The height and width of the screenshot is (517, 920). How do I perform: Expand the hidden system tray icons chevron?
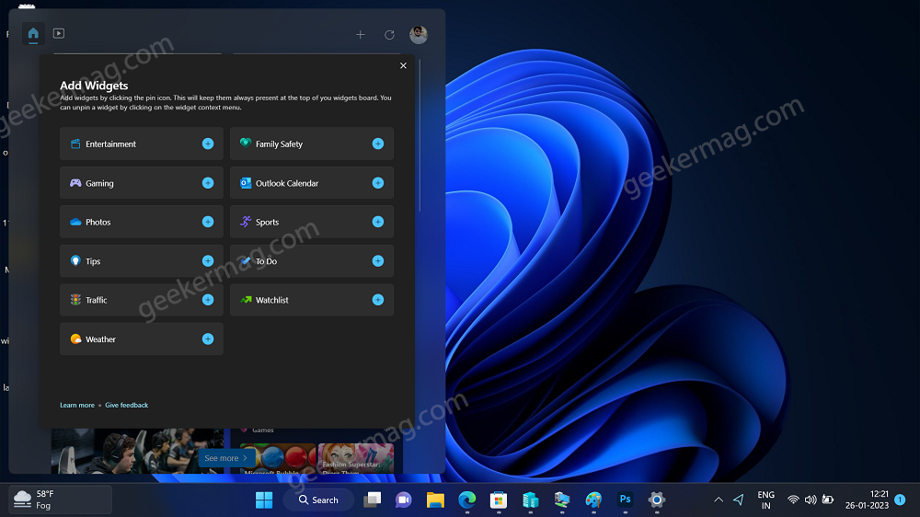pyautogui.click(x=719, y=500)
